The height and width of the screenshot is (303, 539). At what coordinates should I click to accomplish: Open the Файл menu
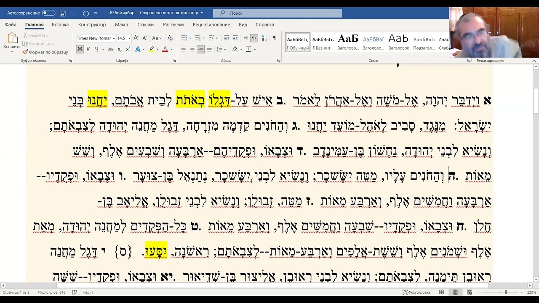[x=11, y=25]
